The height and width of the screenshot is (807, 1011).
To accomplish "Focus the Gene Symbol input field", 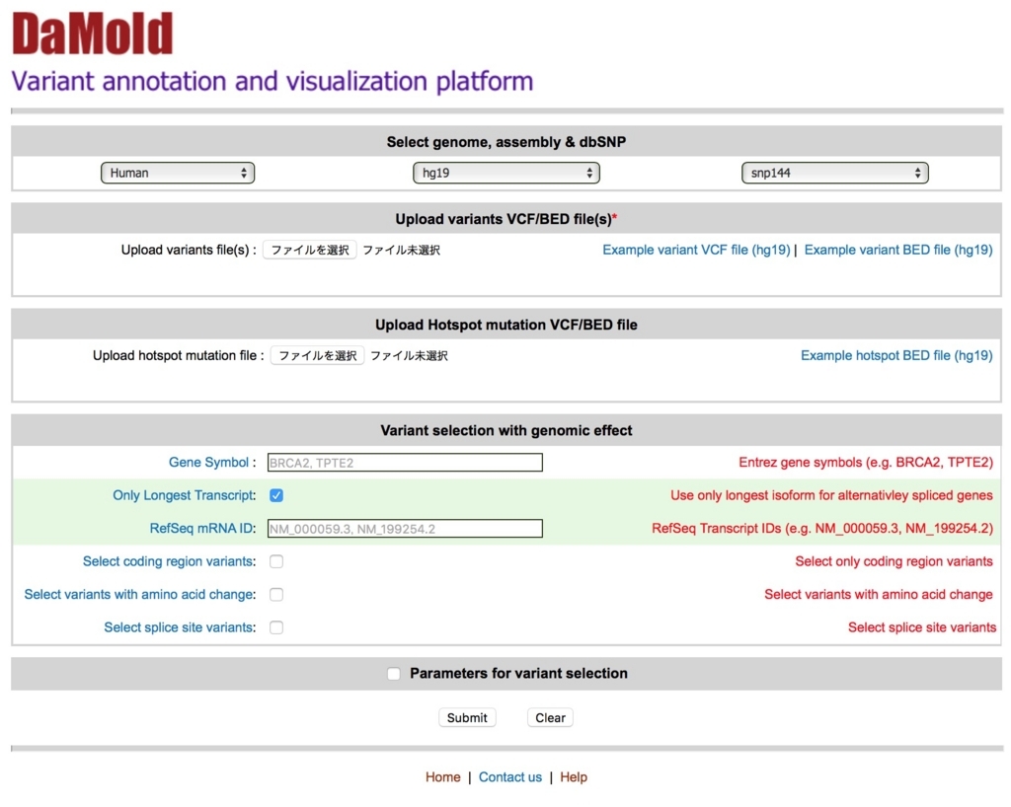I will 405,463.
